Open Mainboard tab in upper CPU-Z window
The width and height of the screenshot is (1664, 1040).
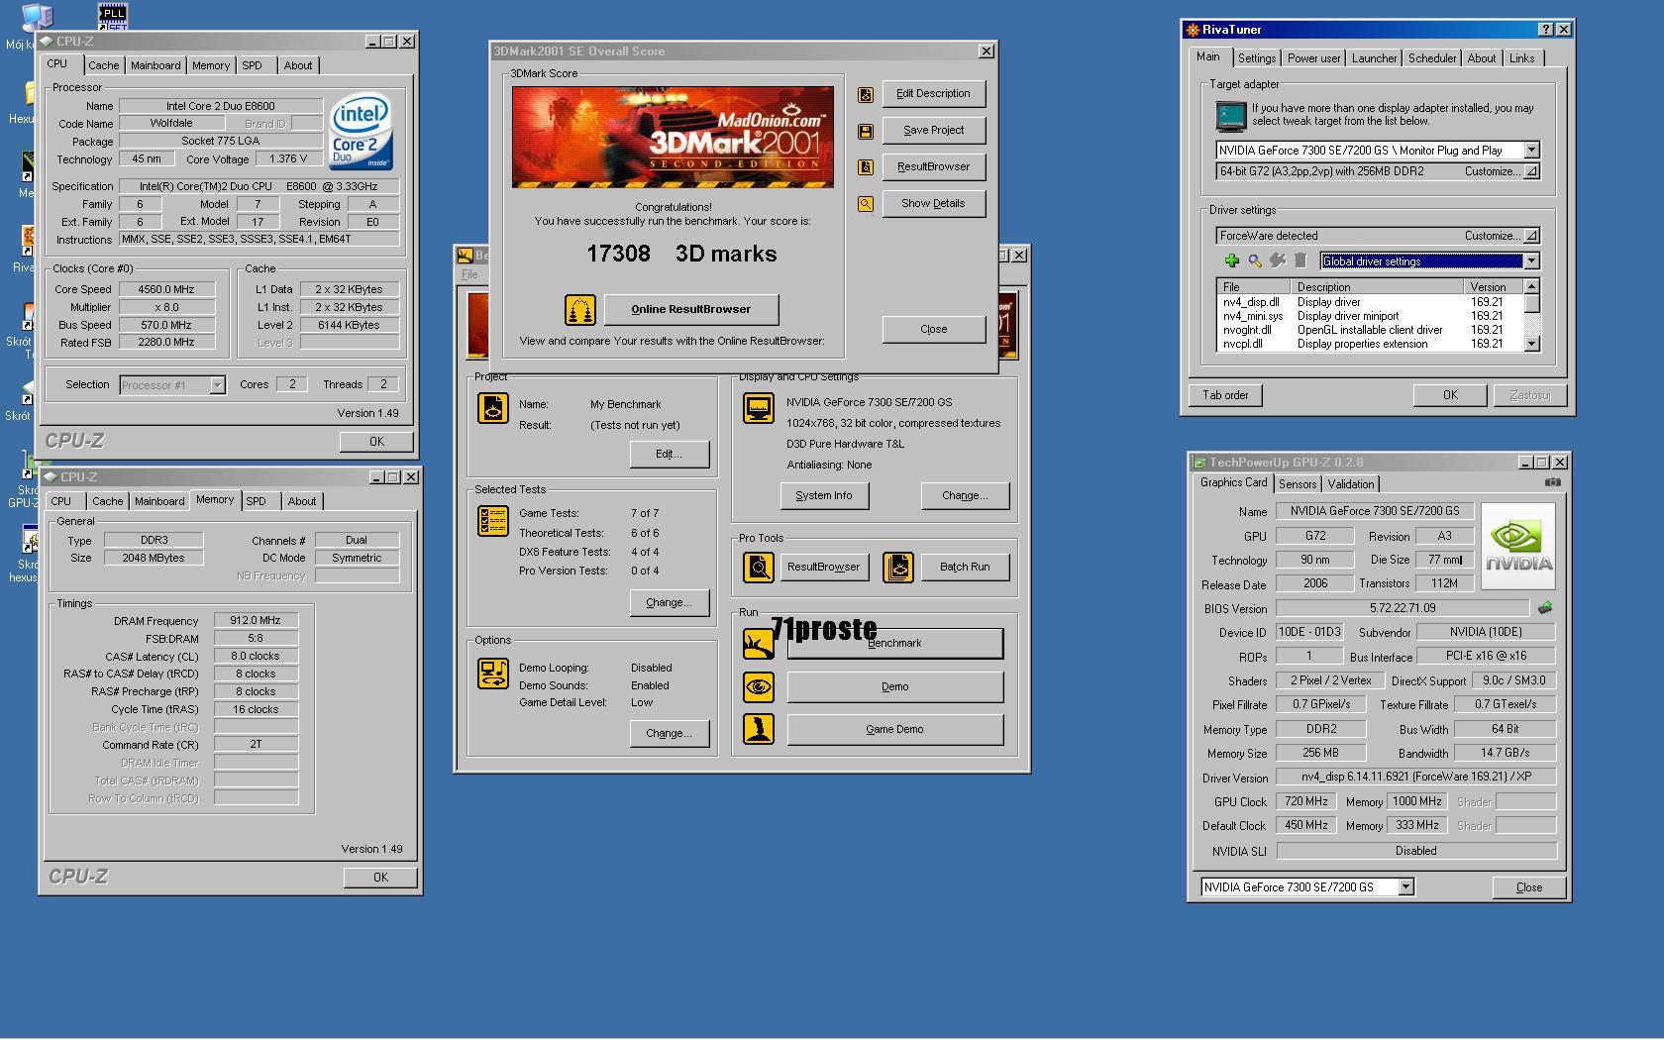coord(156,65)
